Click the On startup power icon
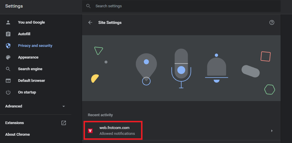Viewport: 292px width, 143px height. [x=8, y=92]
